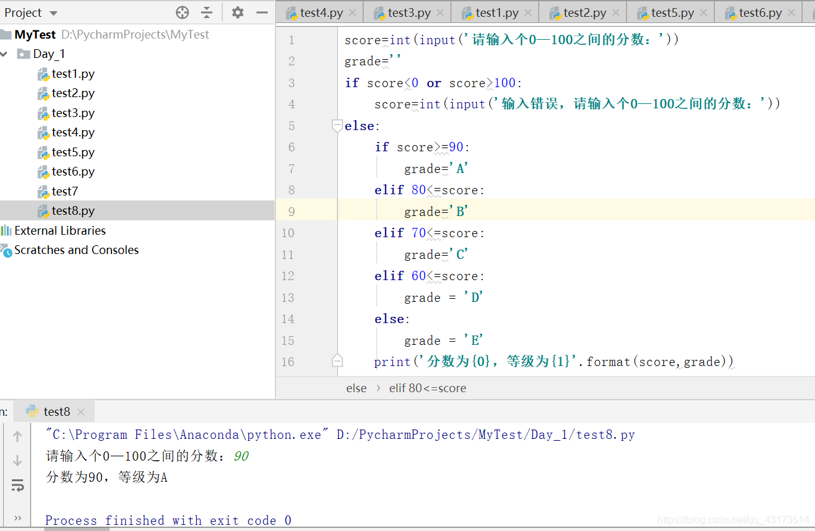Click the grade='B' code on line 9

436,212
